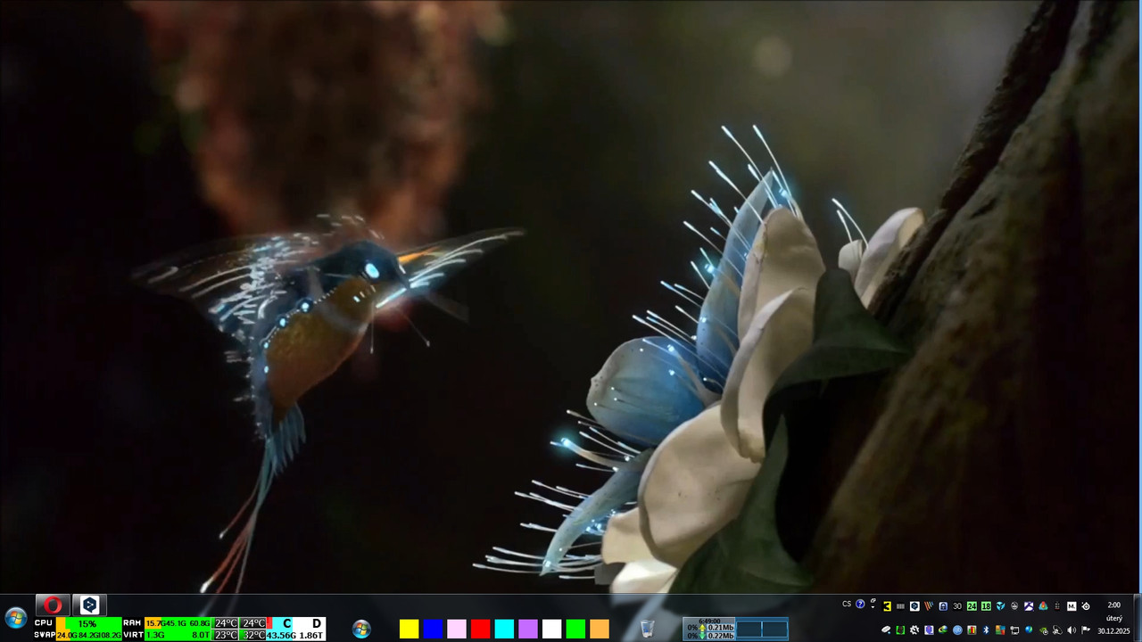Click the 0.21Mb upload speed readout

[720, 628]
